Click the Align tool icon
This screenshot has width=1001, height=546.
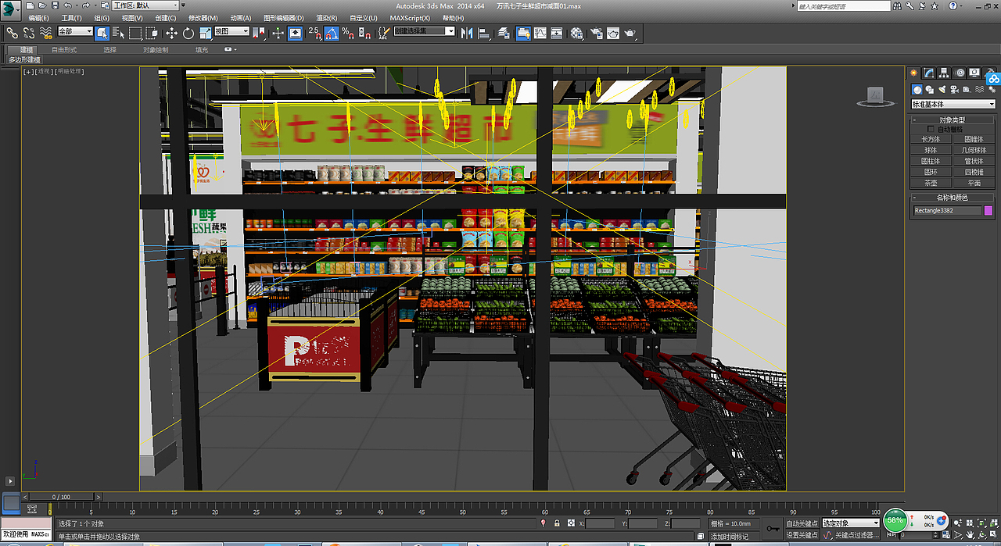pyautogui.click(x=484, y=33)
